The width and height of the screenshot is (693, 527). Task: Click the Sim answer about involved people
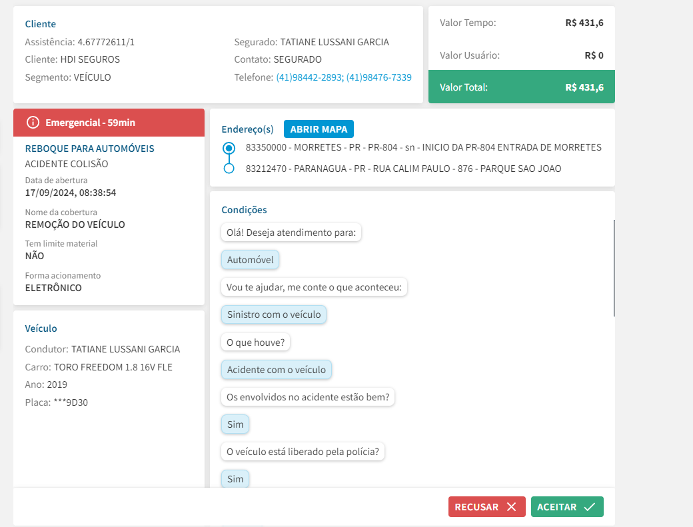point(235,424)
